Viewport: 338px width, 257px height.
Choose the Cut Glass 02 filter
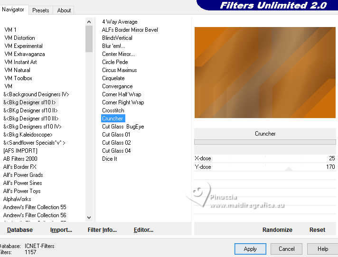[x=116, y=143]
